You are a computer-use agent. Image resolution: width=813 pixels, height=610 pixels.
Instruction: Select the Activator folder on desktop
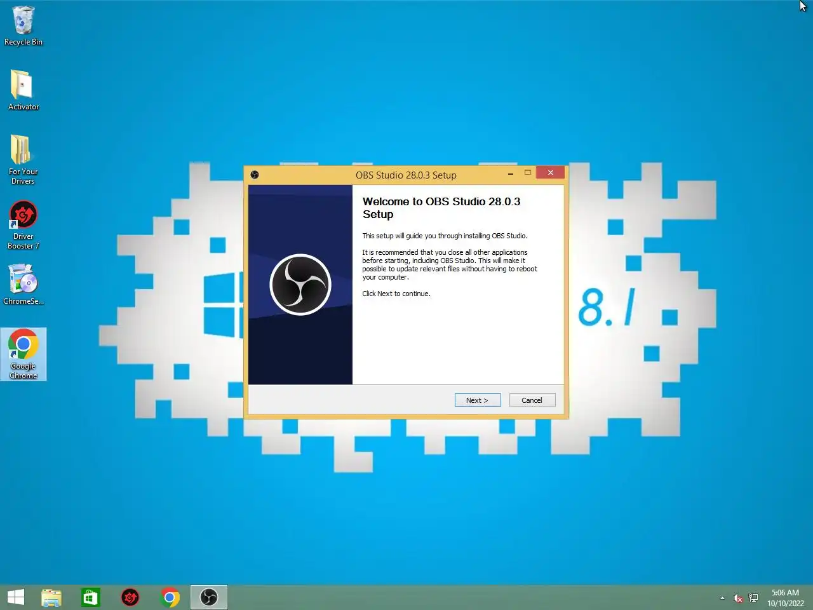(23, 90)
